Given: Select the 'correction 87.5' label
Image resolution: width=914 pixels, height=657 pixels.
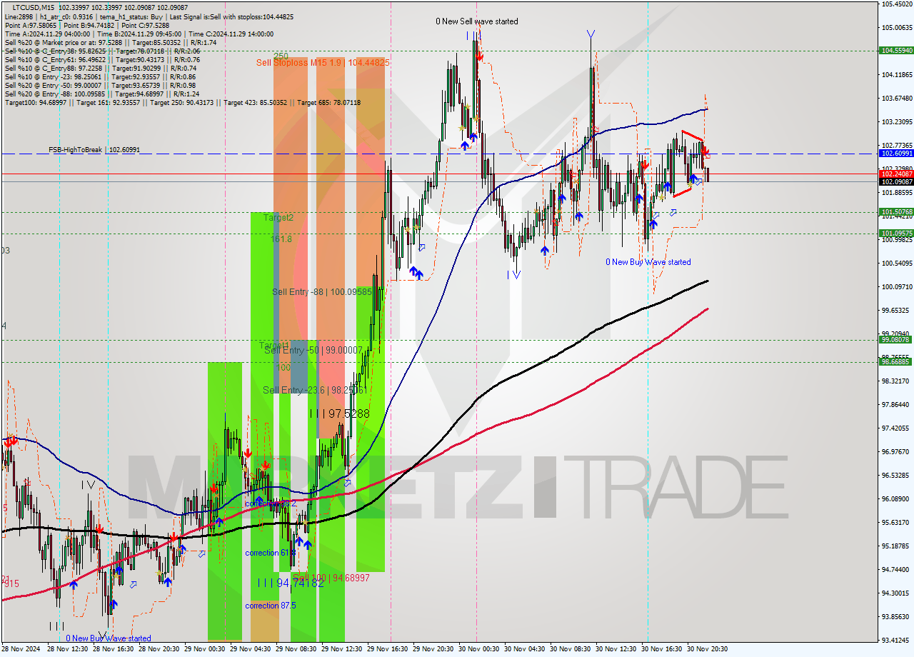Looking at the screenshot, I should point(270,606).
